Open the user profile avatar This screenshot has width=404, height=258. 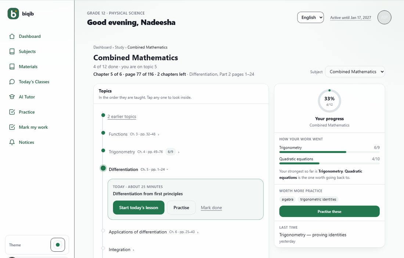tap(384, 17)
